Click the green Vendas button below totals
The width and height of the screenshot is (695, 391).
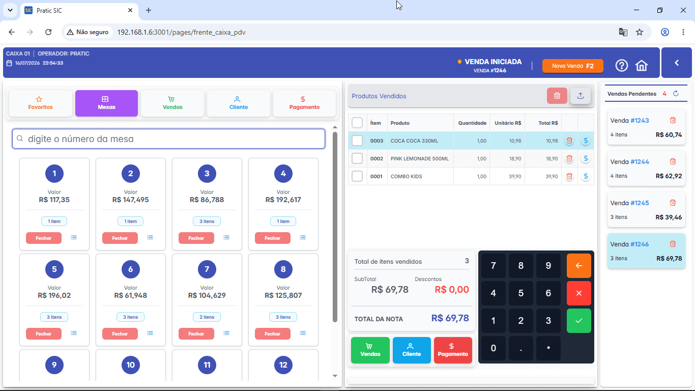tap(370, 350)
